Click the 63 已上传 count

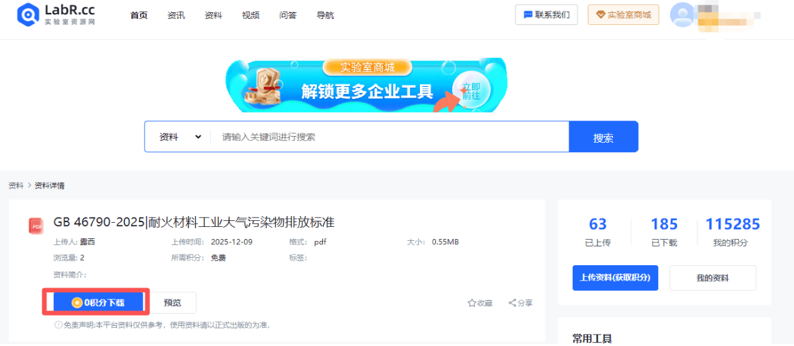[x=598, y=232]
